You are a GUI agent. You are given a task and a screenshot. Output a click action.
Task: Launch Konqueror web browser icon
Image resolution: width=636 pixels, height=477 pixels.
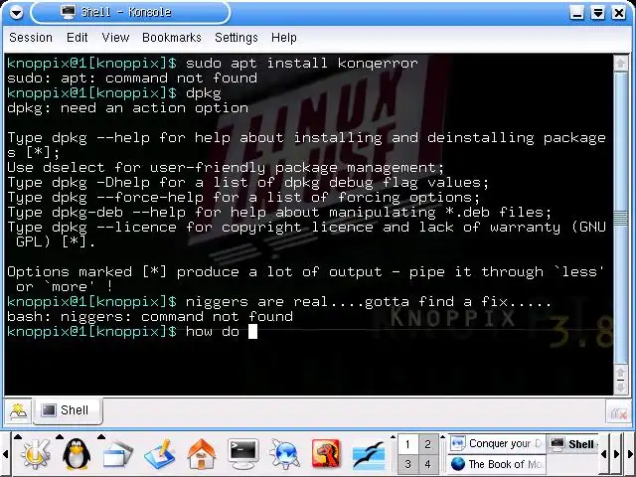coord(285,454)
